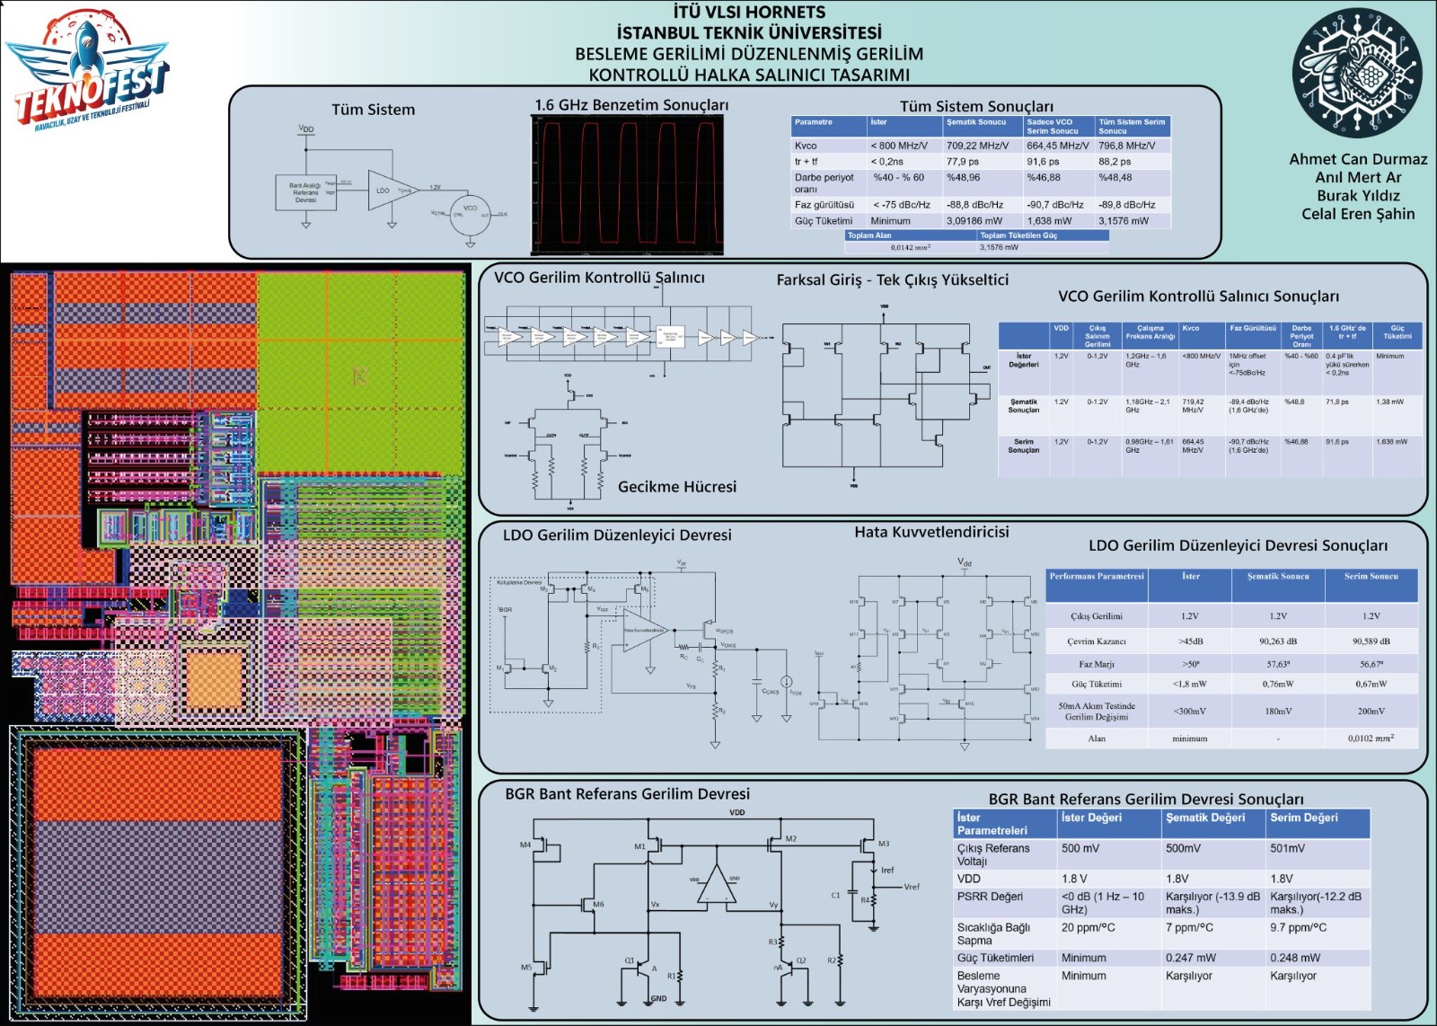Click the "1.6 GHz Benzetim Sonuçları" heading
This screenshot has width=1437, height=1026.
[x=631, y=105]
